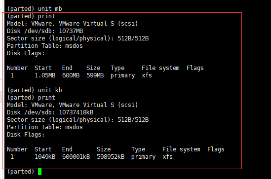Click end value 600001kB

pos(76,157)
